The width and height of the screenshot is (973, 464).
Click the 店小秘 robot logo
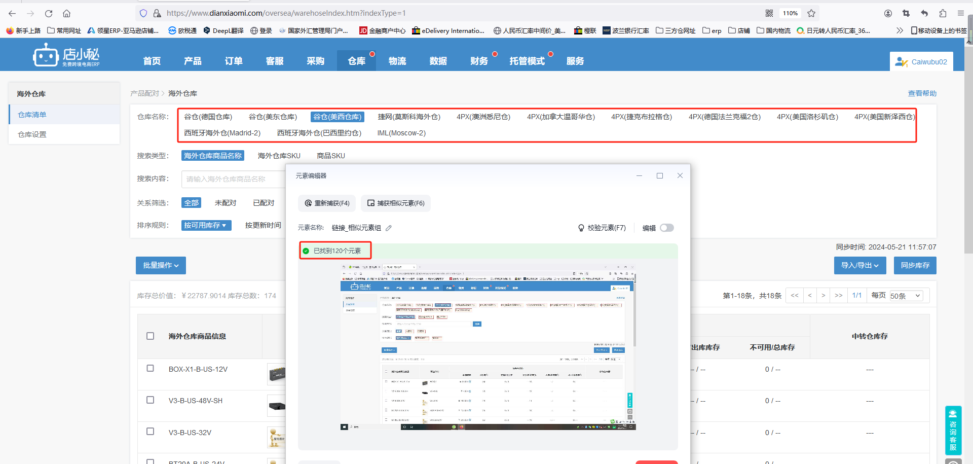[x=46, y=56]
